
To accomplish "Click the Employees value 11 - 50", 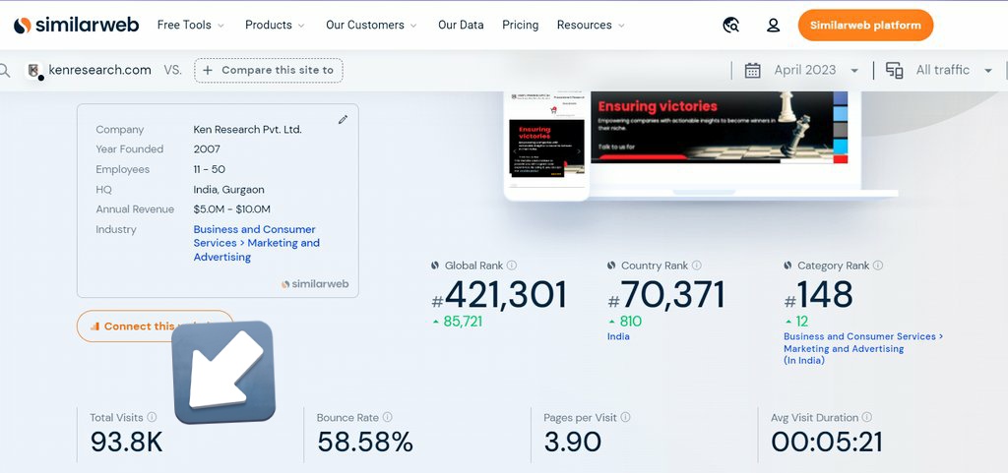I will coord(210,169).
